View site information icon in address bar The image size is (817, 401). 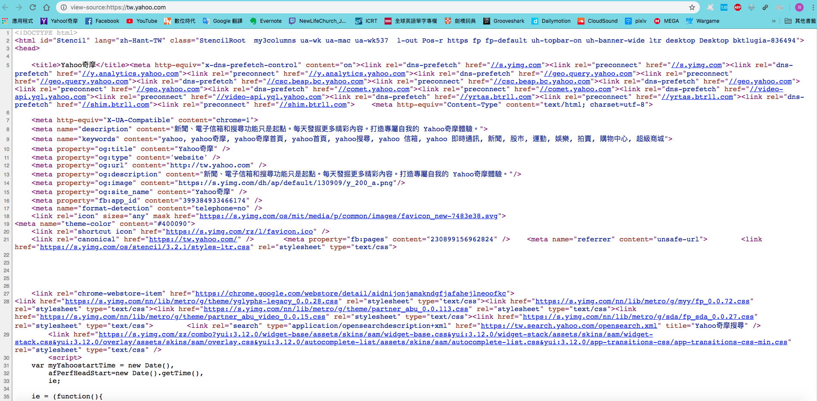pyautogui.click(x=63, y=7)
